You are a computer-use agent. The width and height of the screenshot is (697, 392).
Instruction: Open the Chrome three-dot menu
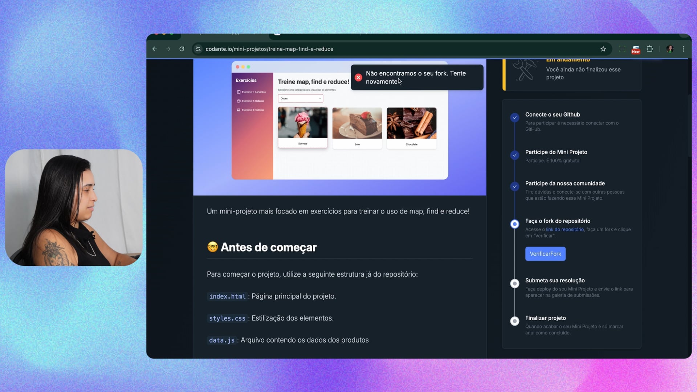pos(684,49)
